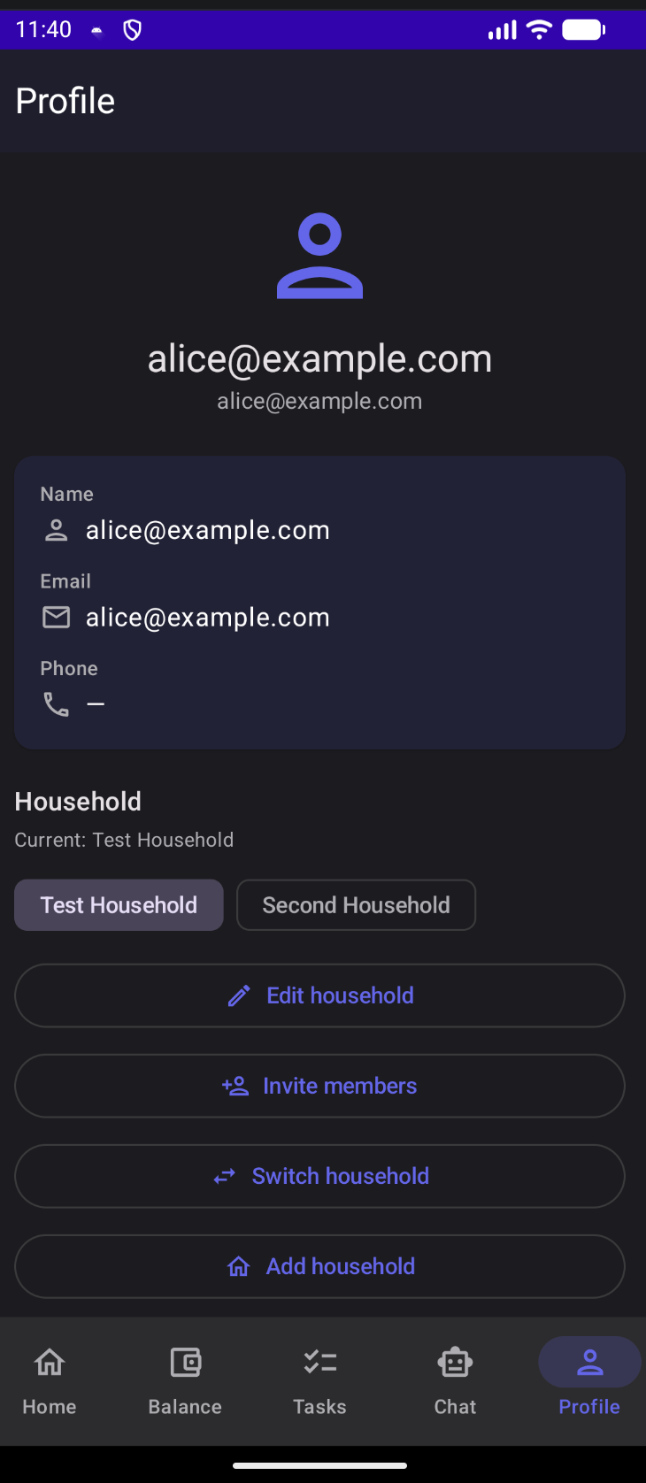Tap the swap arrows icon on Switch household
Screen dimensions: 646x1483
pyautogui.click(x=225, y=1176)
